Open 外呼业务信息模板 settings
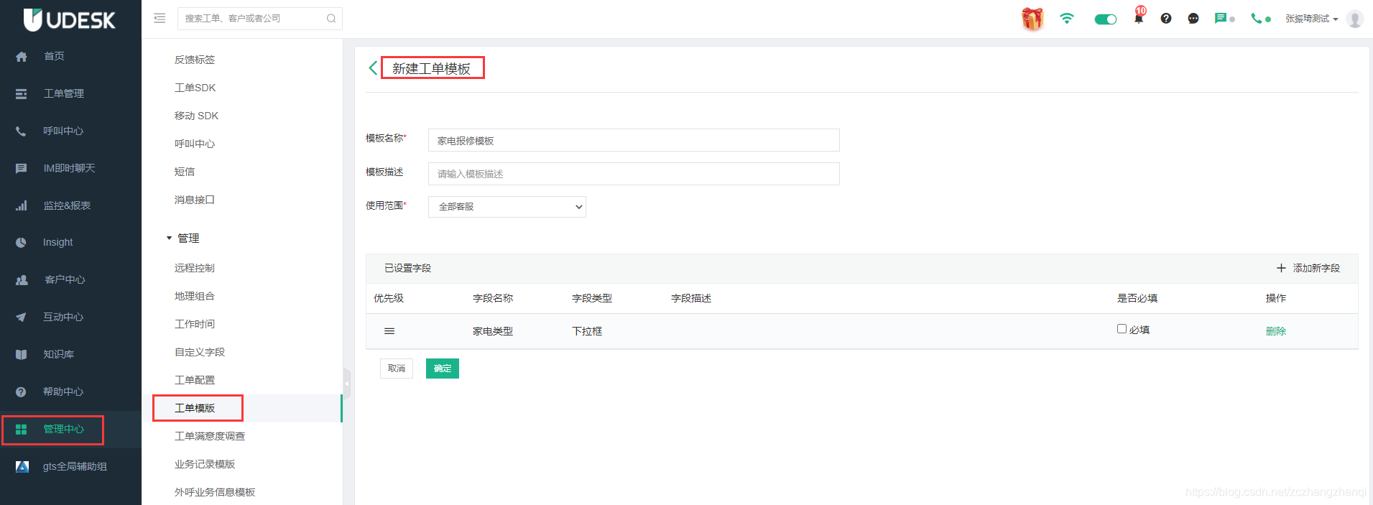Screen dimensions: 1373x505 click(215, 492)
